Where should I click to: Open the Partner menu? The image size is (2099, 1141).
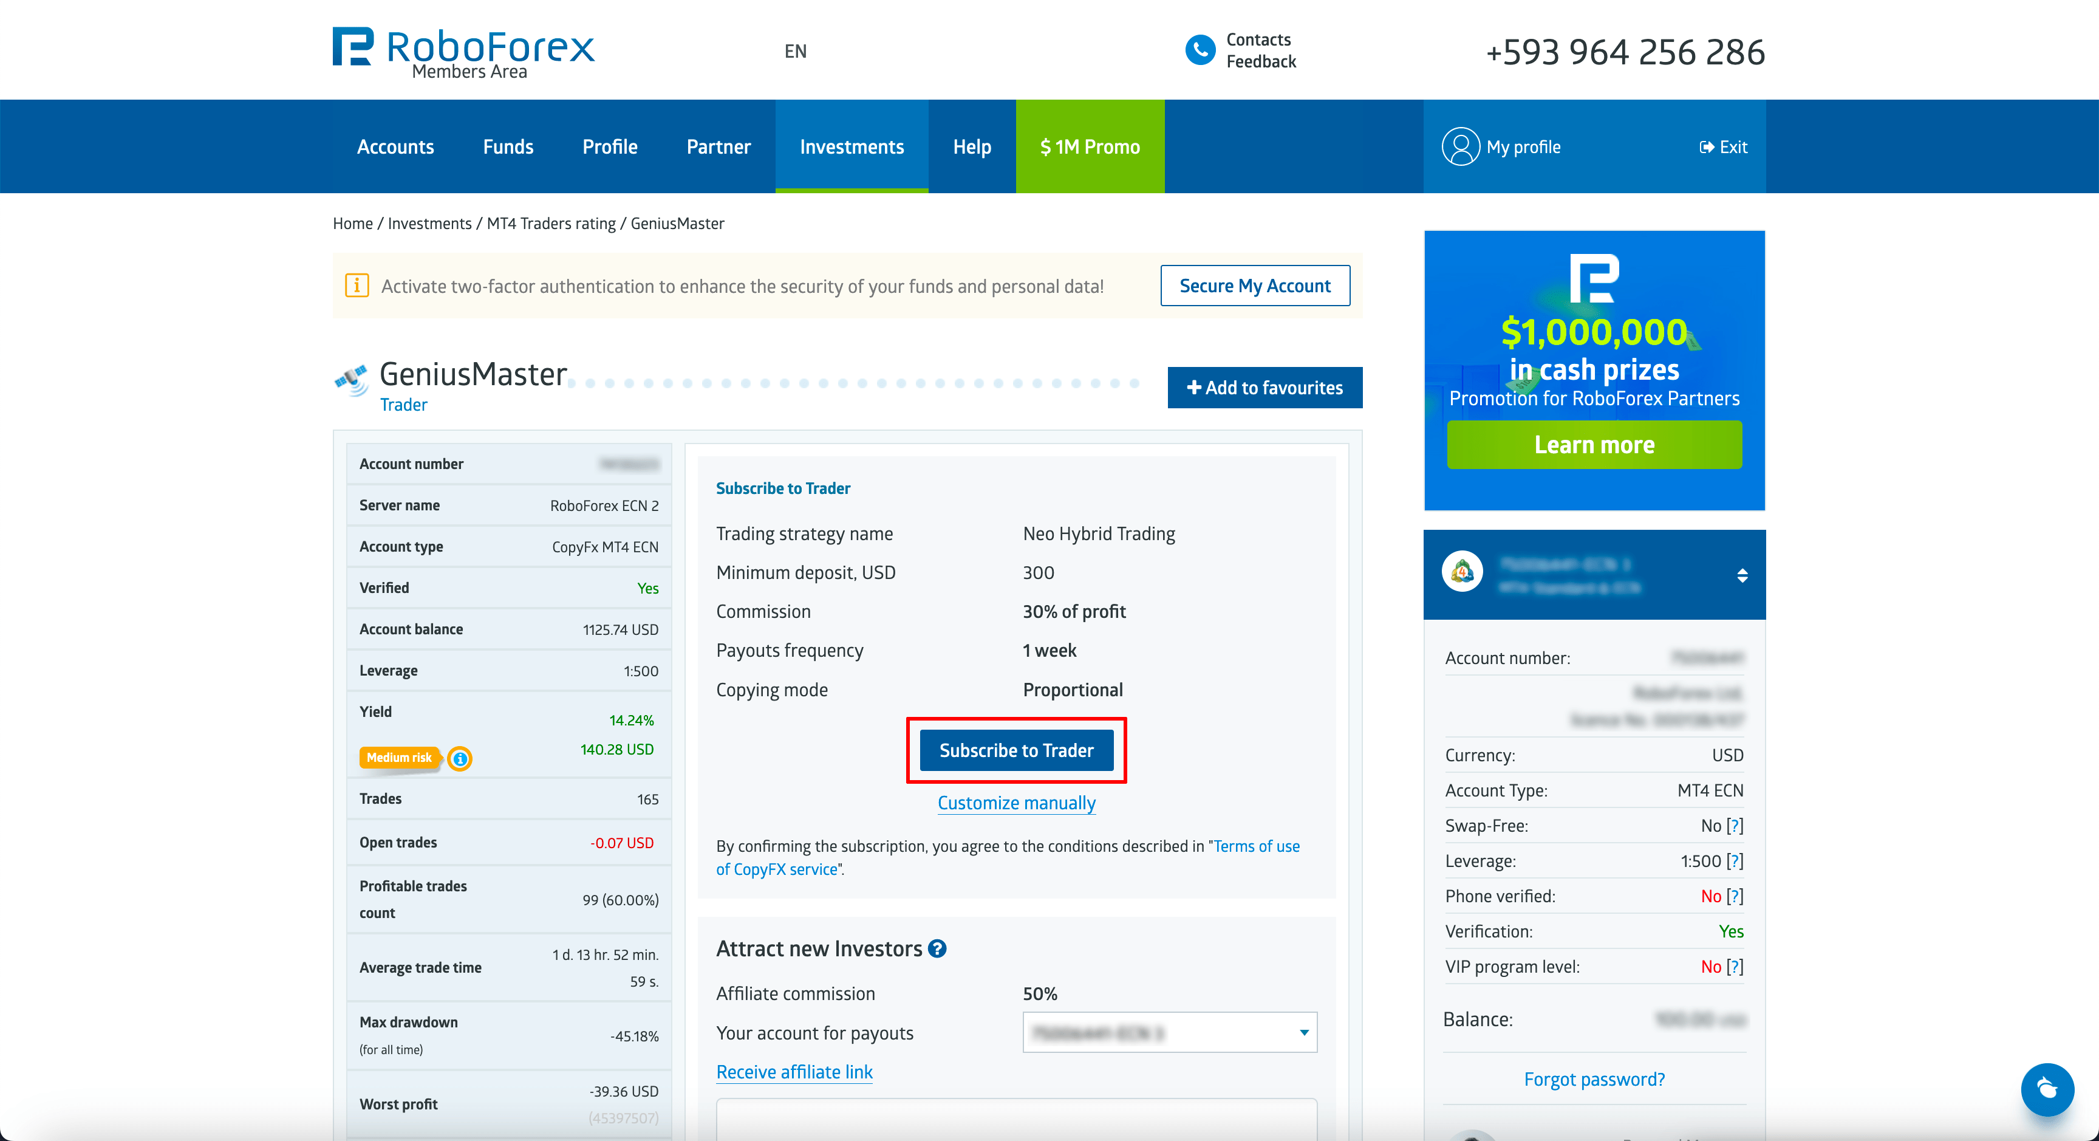click(x=718, y=146)
